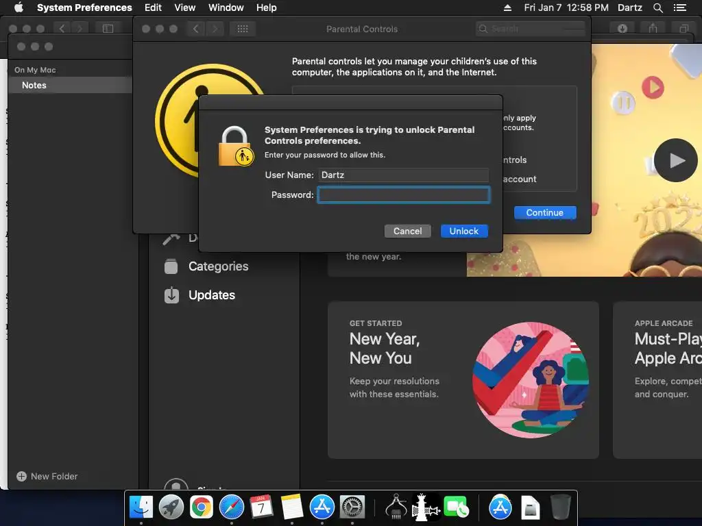Create a New Folder in Notes
702x526 pixels.
point(47,477)
